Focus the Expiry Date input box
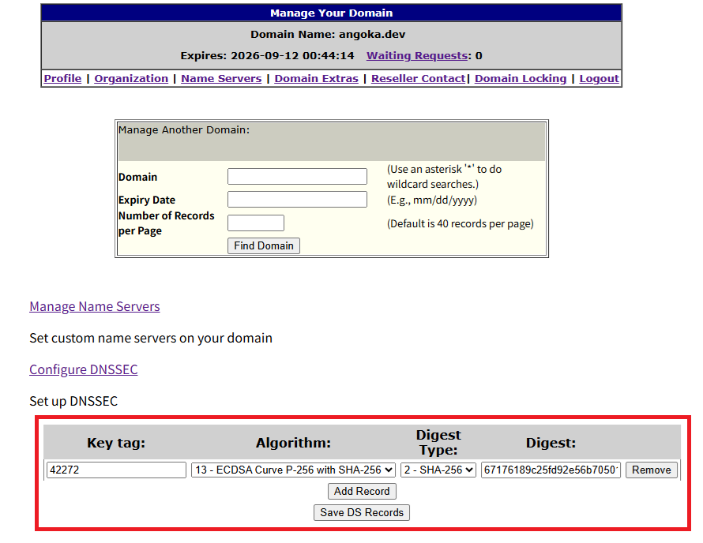The height and width of the screenshot is (543, 703). (x=297, y=200)
